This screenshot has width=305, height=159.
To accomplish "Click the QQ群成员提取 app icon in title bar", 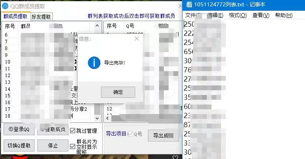I will tap(5, 6).
